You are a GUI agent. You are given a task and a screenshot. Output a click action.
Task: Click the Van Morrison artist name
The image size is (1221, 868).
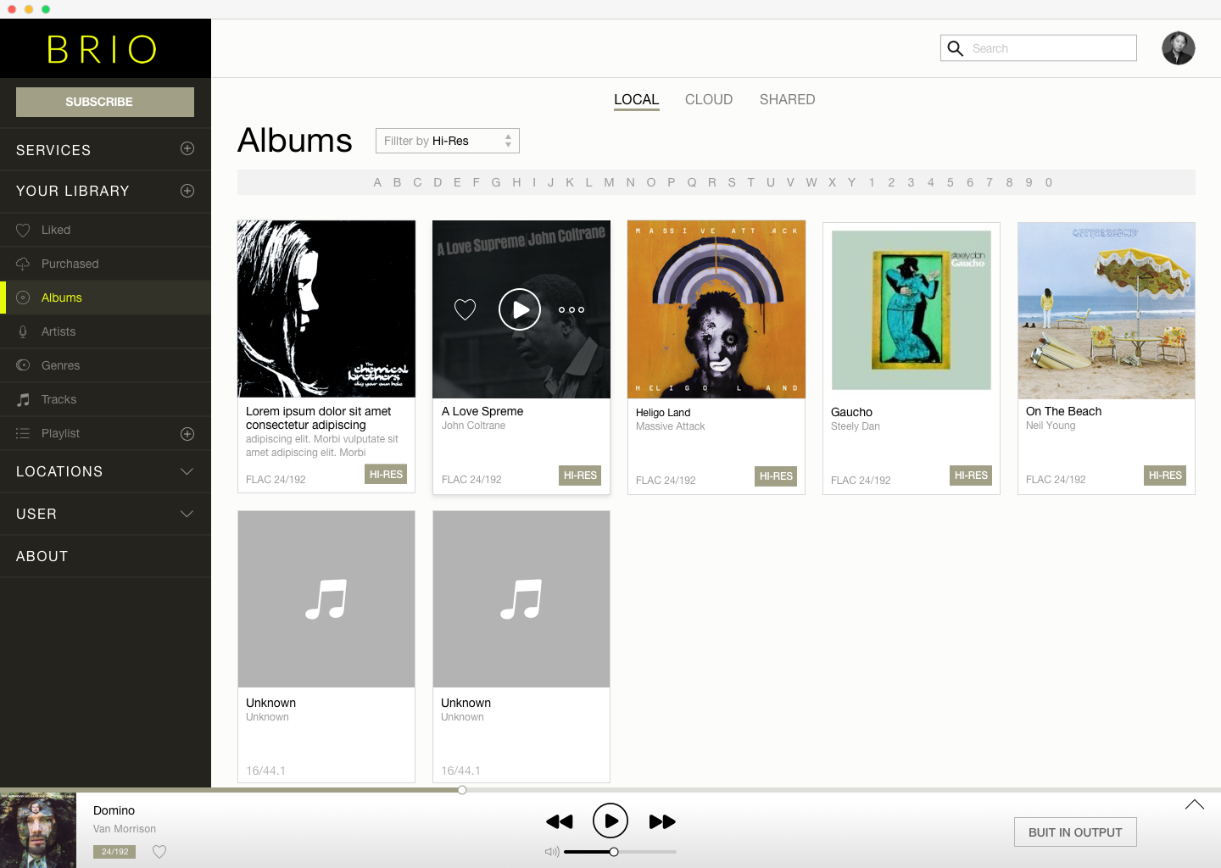pos(125,829)
